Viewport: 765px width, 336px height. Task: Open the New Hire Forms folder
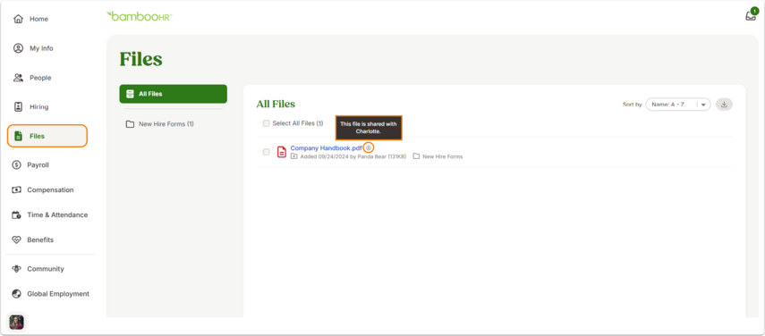pyautogui.click(x=159, y=124)
